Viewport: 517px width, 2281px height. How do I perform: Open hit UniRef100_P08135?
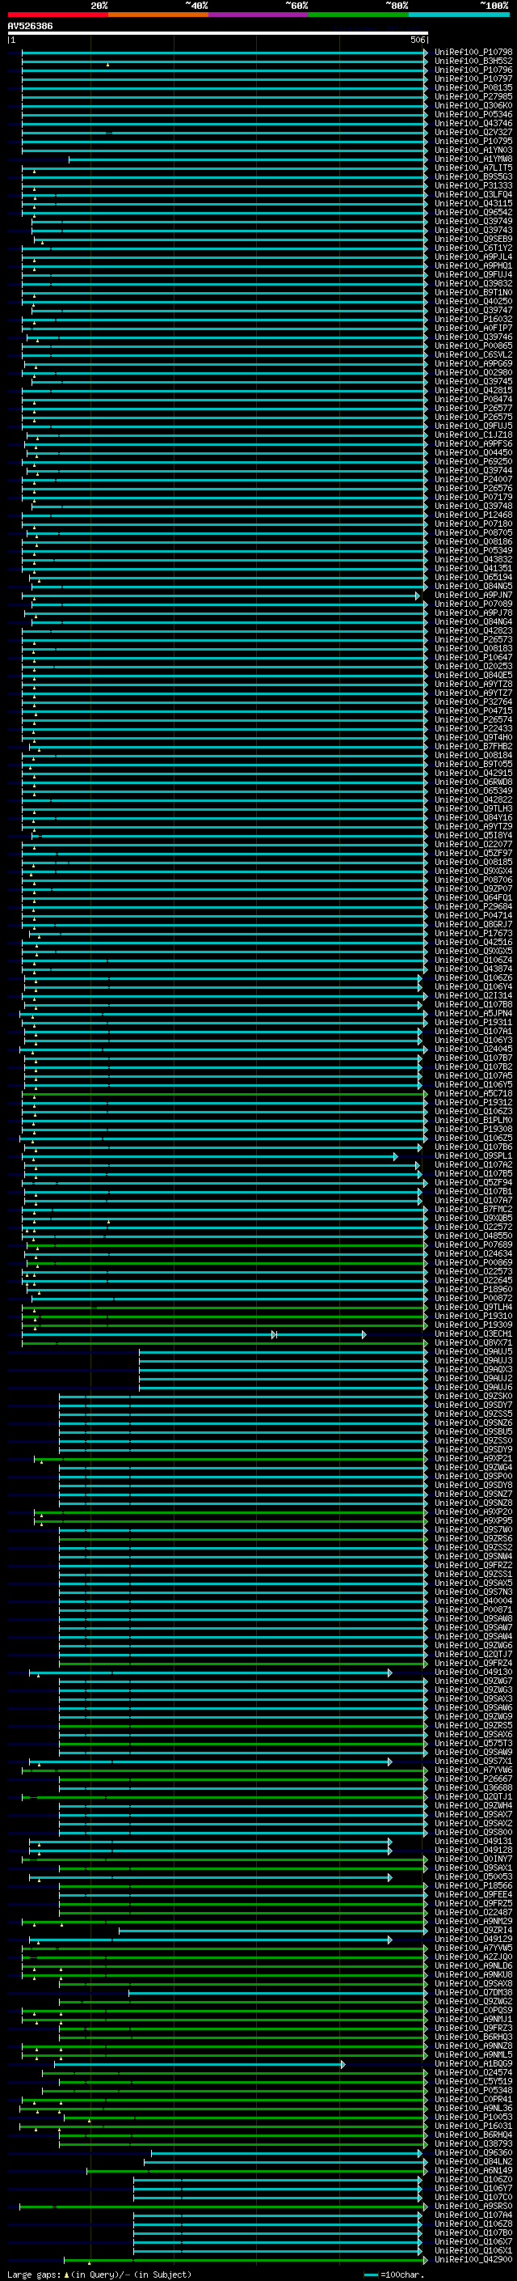pos(473,87)
